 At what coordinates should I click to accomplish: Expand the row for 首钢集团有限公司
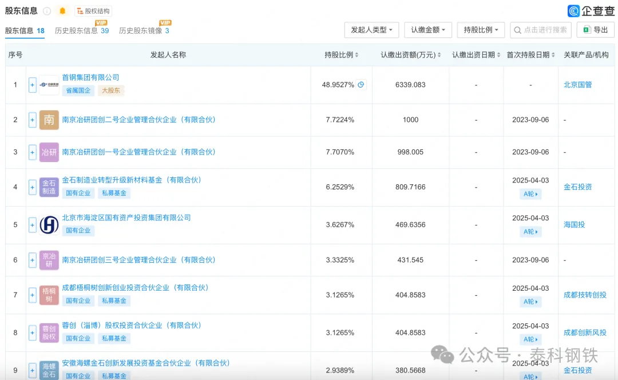point(32,85)
